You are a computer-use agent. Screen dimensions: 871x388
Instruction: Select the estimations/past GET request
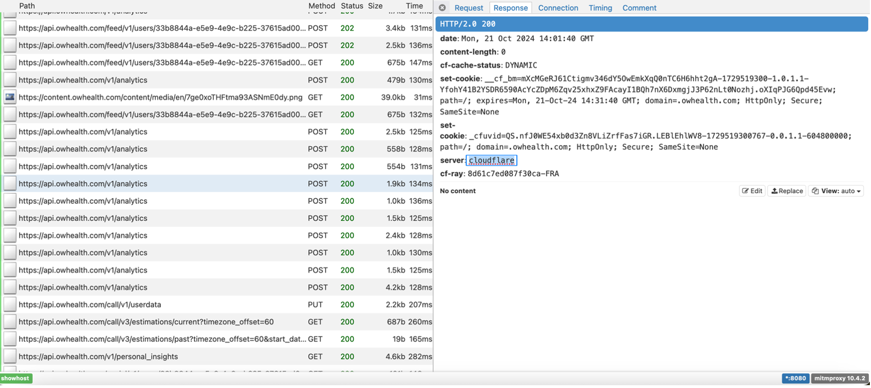tap(162, 339)
